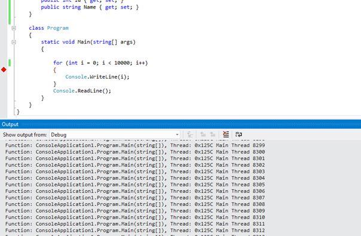Image resolution: width=361 pixels, height=236 pixels.
Task: Select the output line ending in 8311
Action: pos(135,224)
